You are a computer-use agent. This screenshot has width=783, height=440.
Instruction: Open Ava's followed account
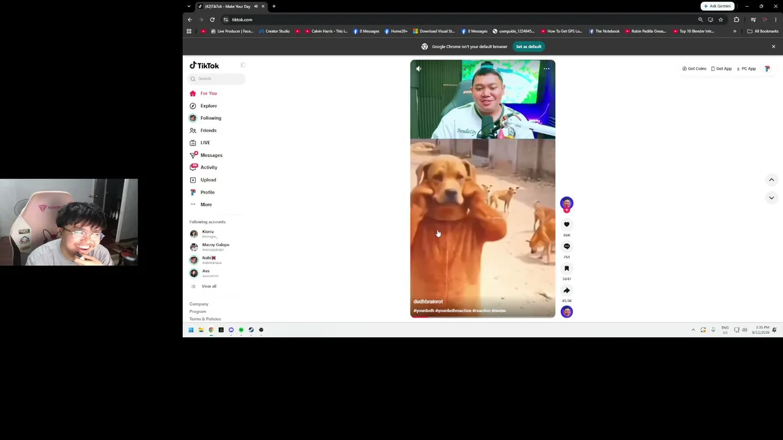pyautogui.click(x=204, y=273)
